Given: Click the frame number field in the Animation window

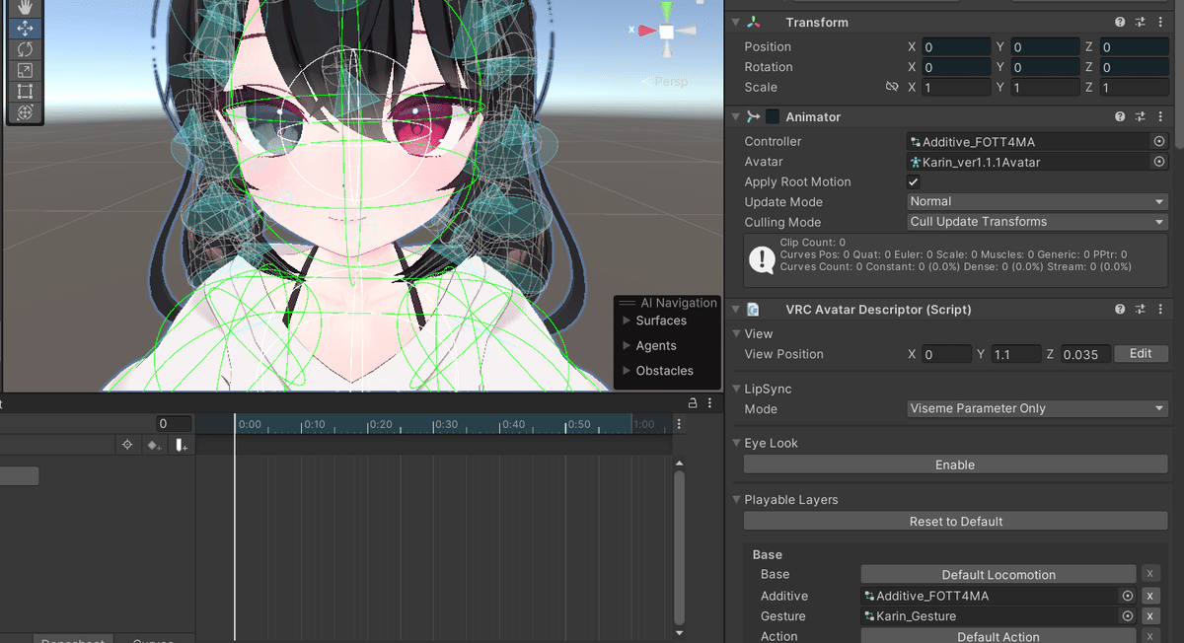Looking at the screenshot, I should point(174,423).
